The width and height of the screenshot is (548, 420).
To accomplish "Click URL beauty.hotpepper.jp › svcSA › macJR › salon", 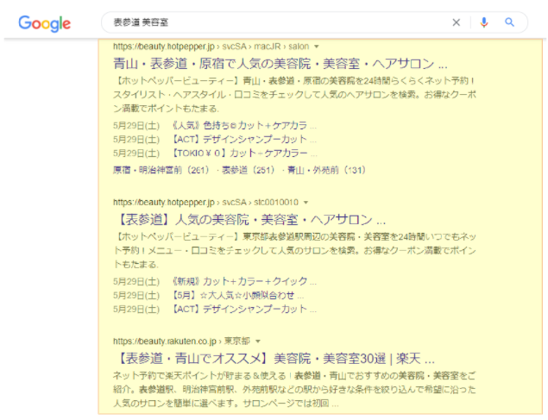I will click(x=211, y=47).
